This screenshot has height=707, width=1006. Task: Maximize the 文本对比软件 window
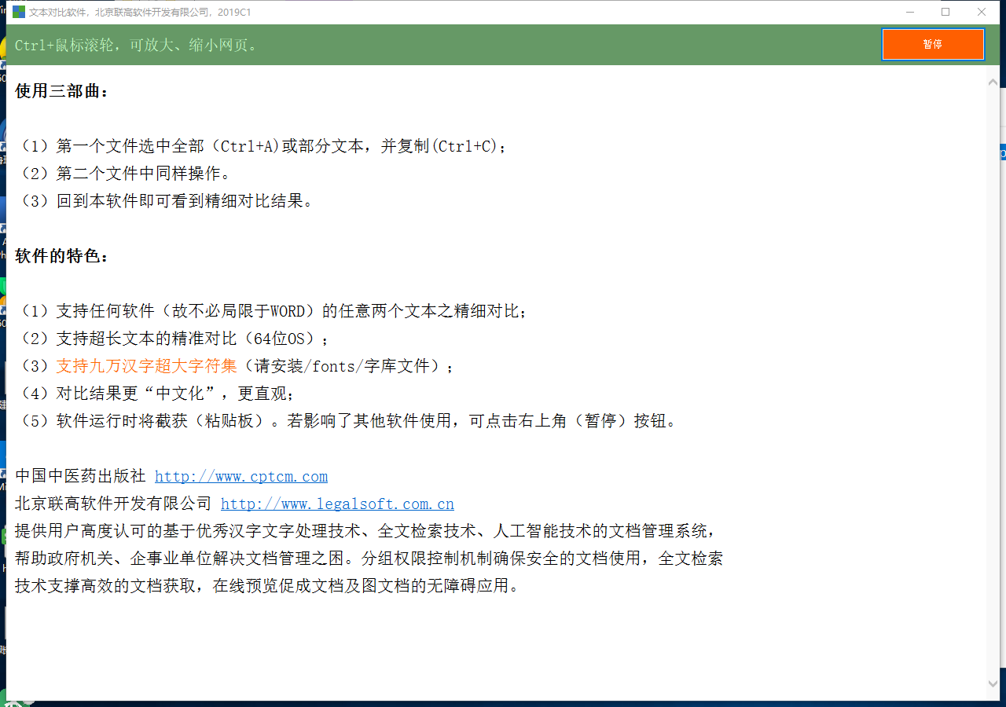tap(945, 12)
